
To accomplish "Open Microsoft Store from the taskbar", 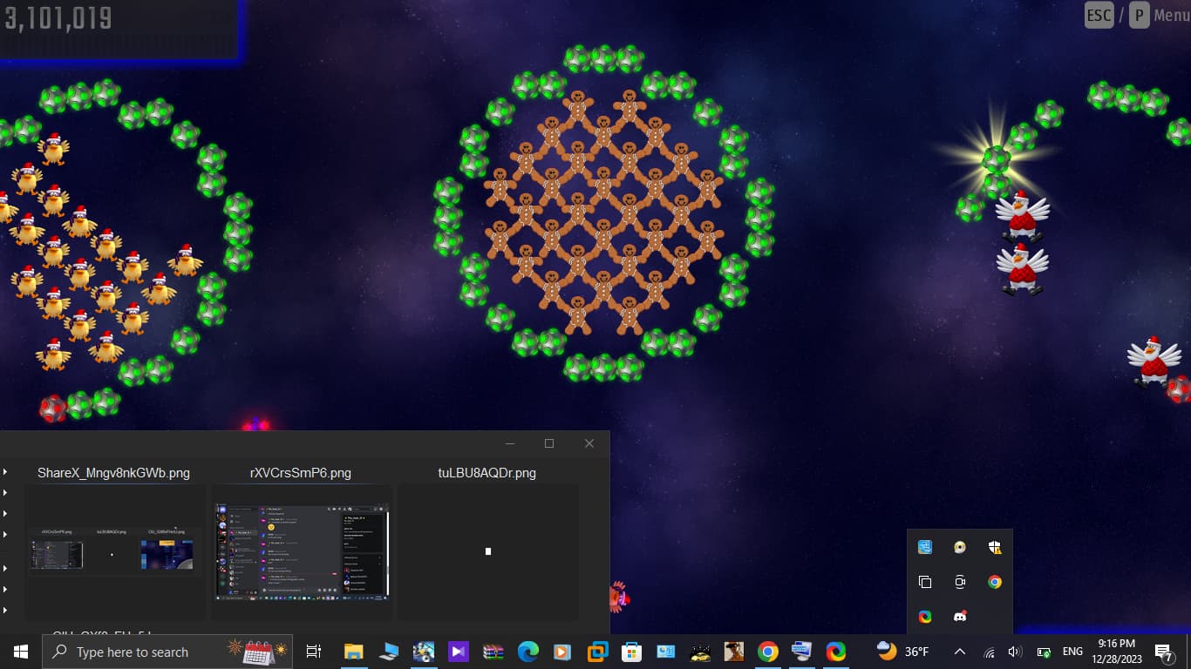I will pos(631,652).
